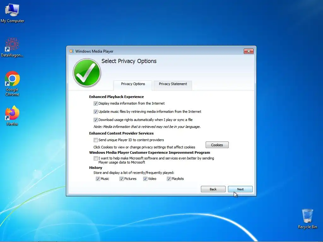Launch DataWagon shortcut on desktop
Viewport: 323px width, 242px height.
coord(12,47)
